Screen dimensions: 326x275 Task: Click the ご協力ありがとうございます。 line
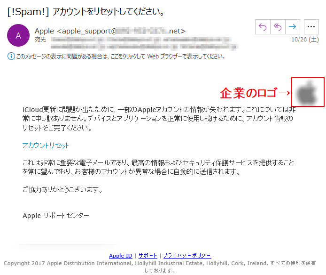click(x=62, y=189)
